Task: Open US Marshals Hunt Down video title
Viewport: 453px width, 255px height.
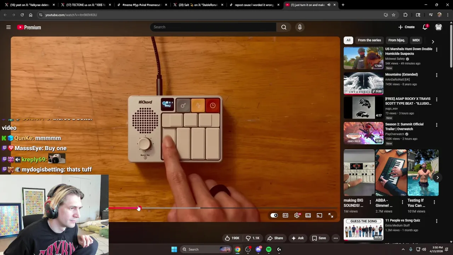Action: pos(408,51)
